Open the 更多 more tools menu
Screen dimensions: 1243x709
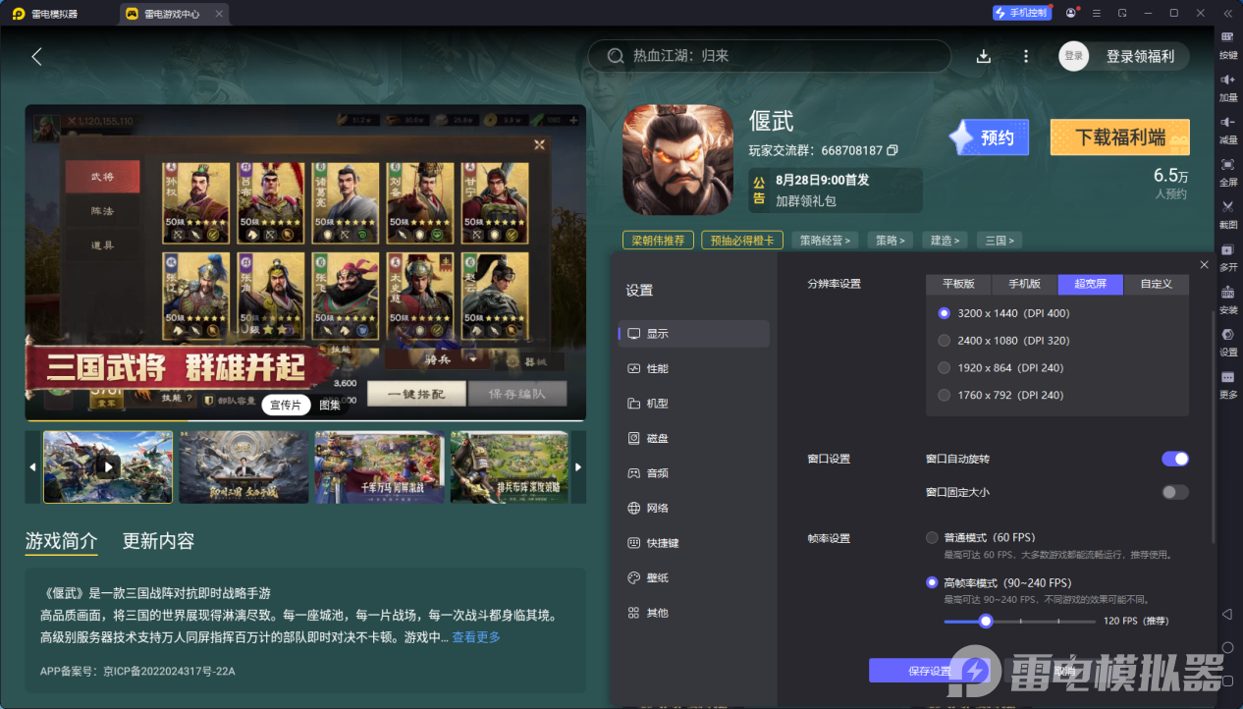tap(1228, 383)
